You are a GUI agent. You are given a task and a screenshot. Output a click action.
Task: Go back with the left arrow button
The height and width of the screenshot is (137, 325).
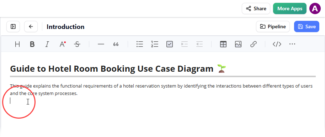tap(31, 26)
